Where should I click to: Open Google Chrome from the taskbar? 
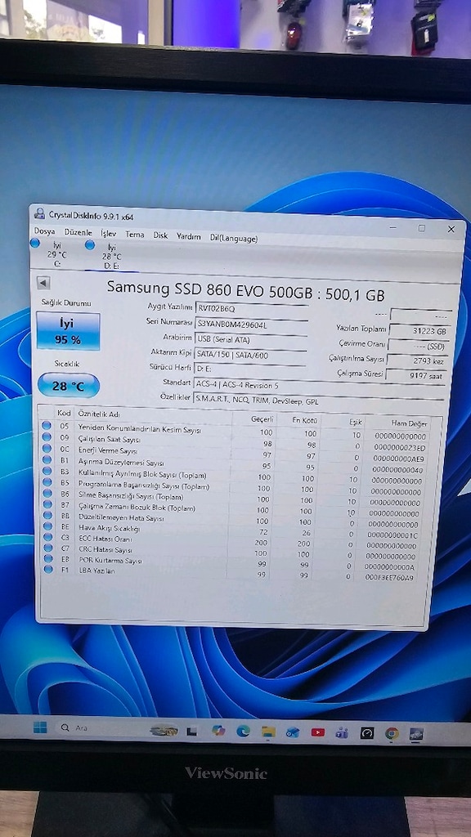392,733
